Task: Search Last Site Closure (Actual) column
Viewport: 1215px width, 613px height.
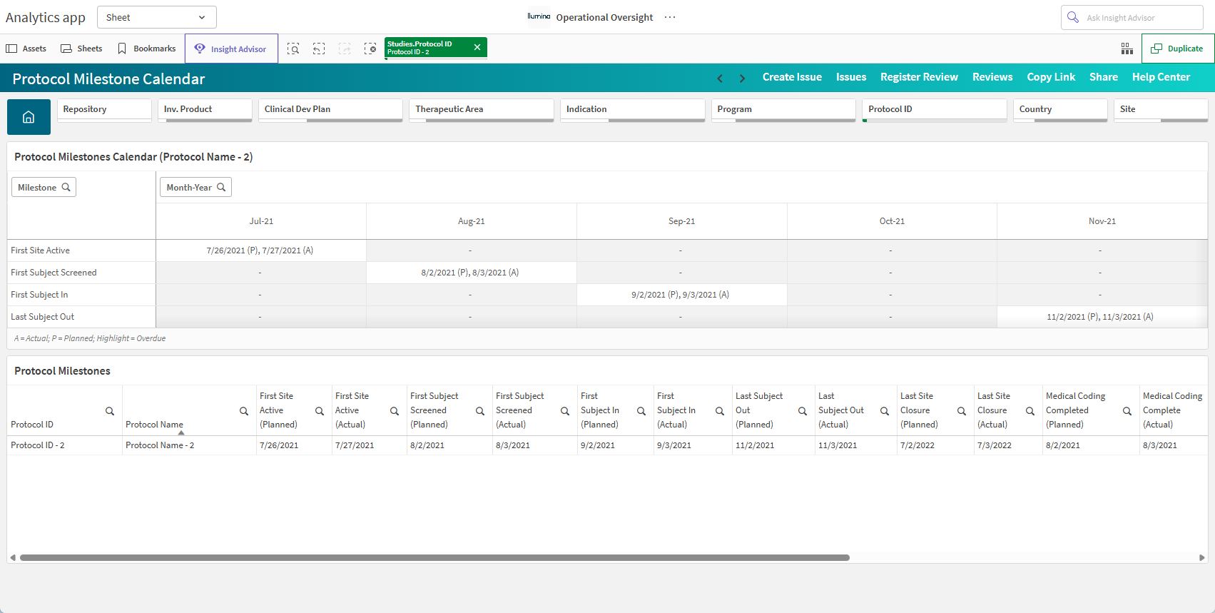Action: tap(1030, 411)
